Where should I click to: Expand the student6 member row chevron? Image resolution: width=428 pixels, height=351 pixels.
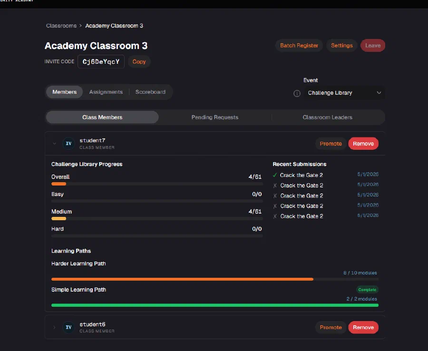54,327
